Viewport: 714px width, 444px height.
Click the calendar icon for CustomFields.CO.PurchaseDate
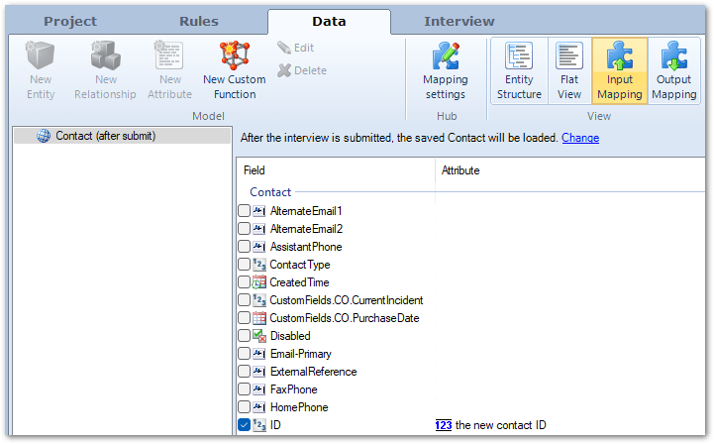(x=259, y=318)
